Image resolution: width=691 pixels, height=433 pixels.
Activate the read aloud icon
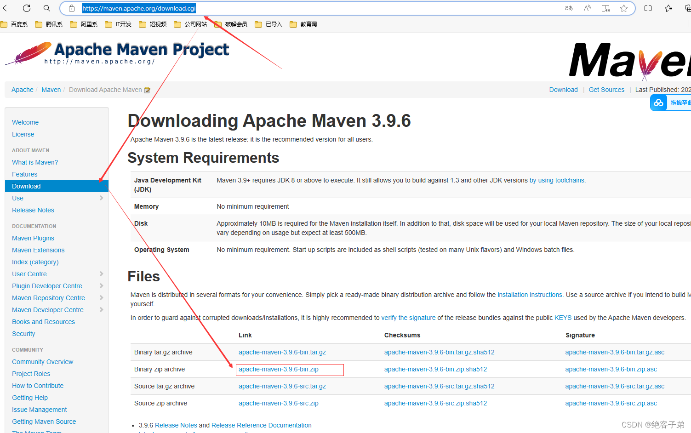tap(587, 8)
